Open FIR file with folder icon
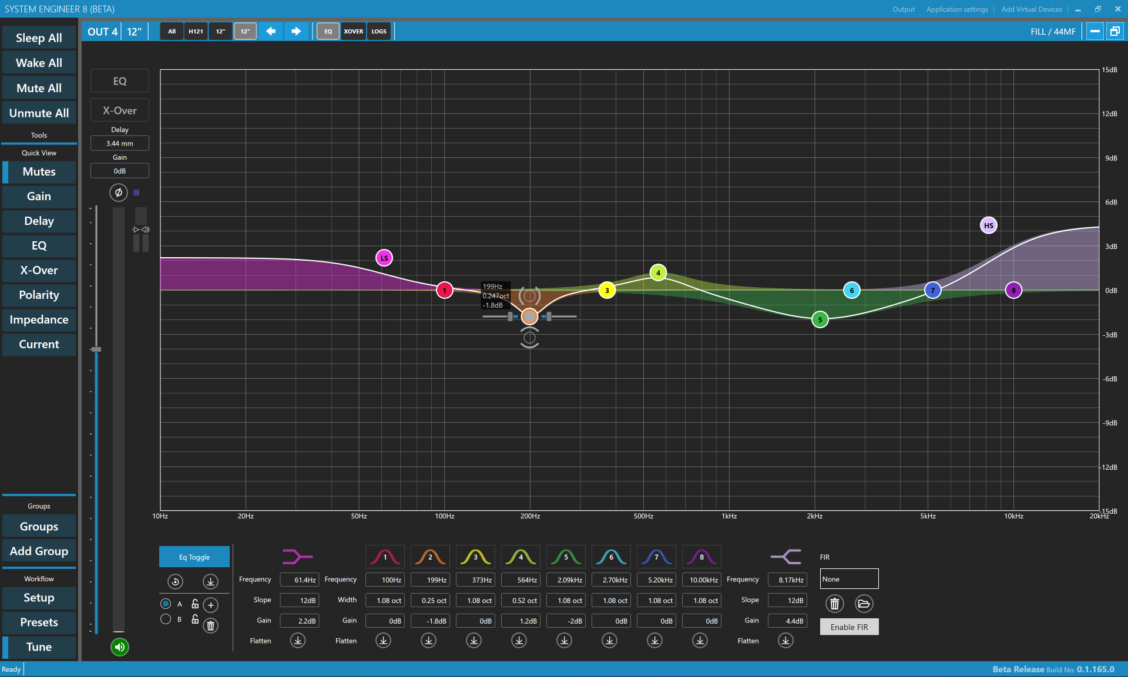The width and height of the screenshot is (1128, 677). pos(864,604)
